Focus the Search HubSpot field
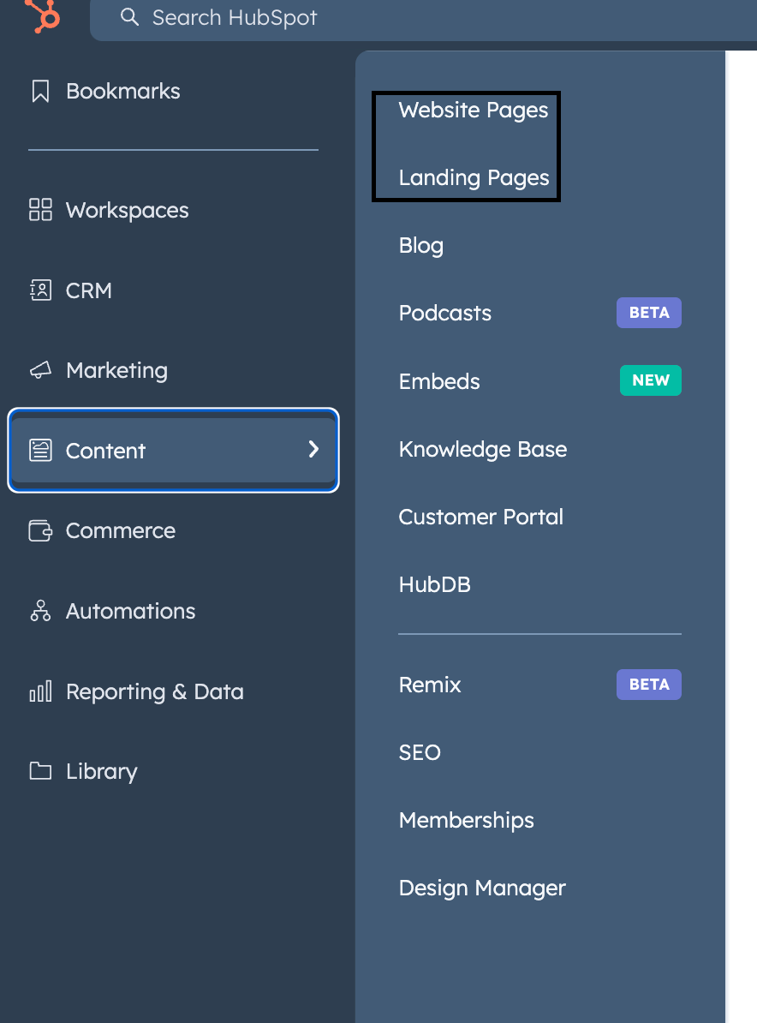The height and width of the screenshot is (1023, 757). coord(423,19)
